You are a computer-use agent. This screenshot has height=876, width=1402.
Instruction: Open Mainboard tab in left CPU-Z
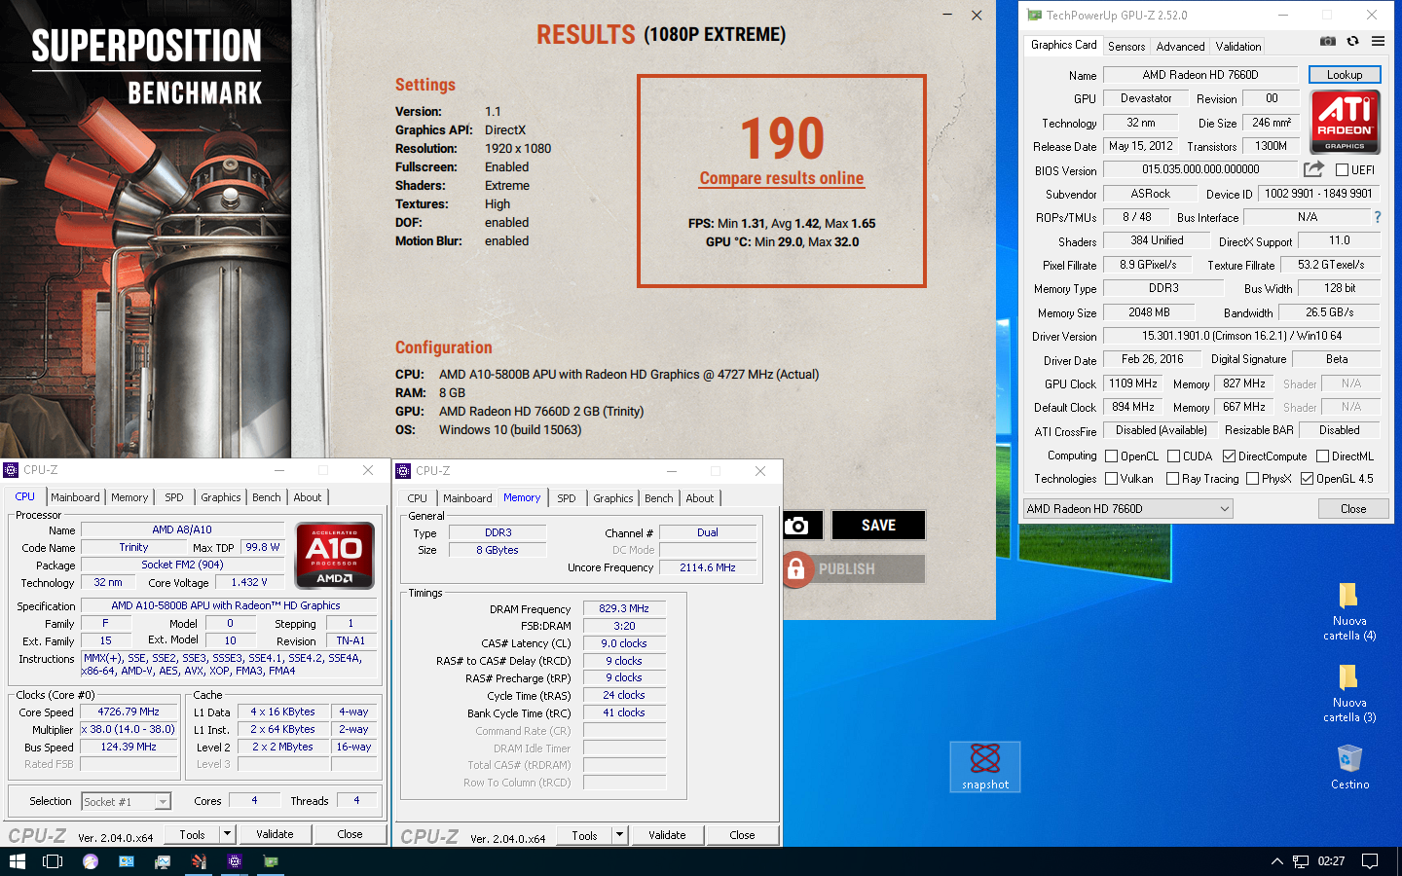tap(76, 497)
